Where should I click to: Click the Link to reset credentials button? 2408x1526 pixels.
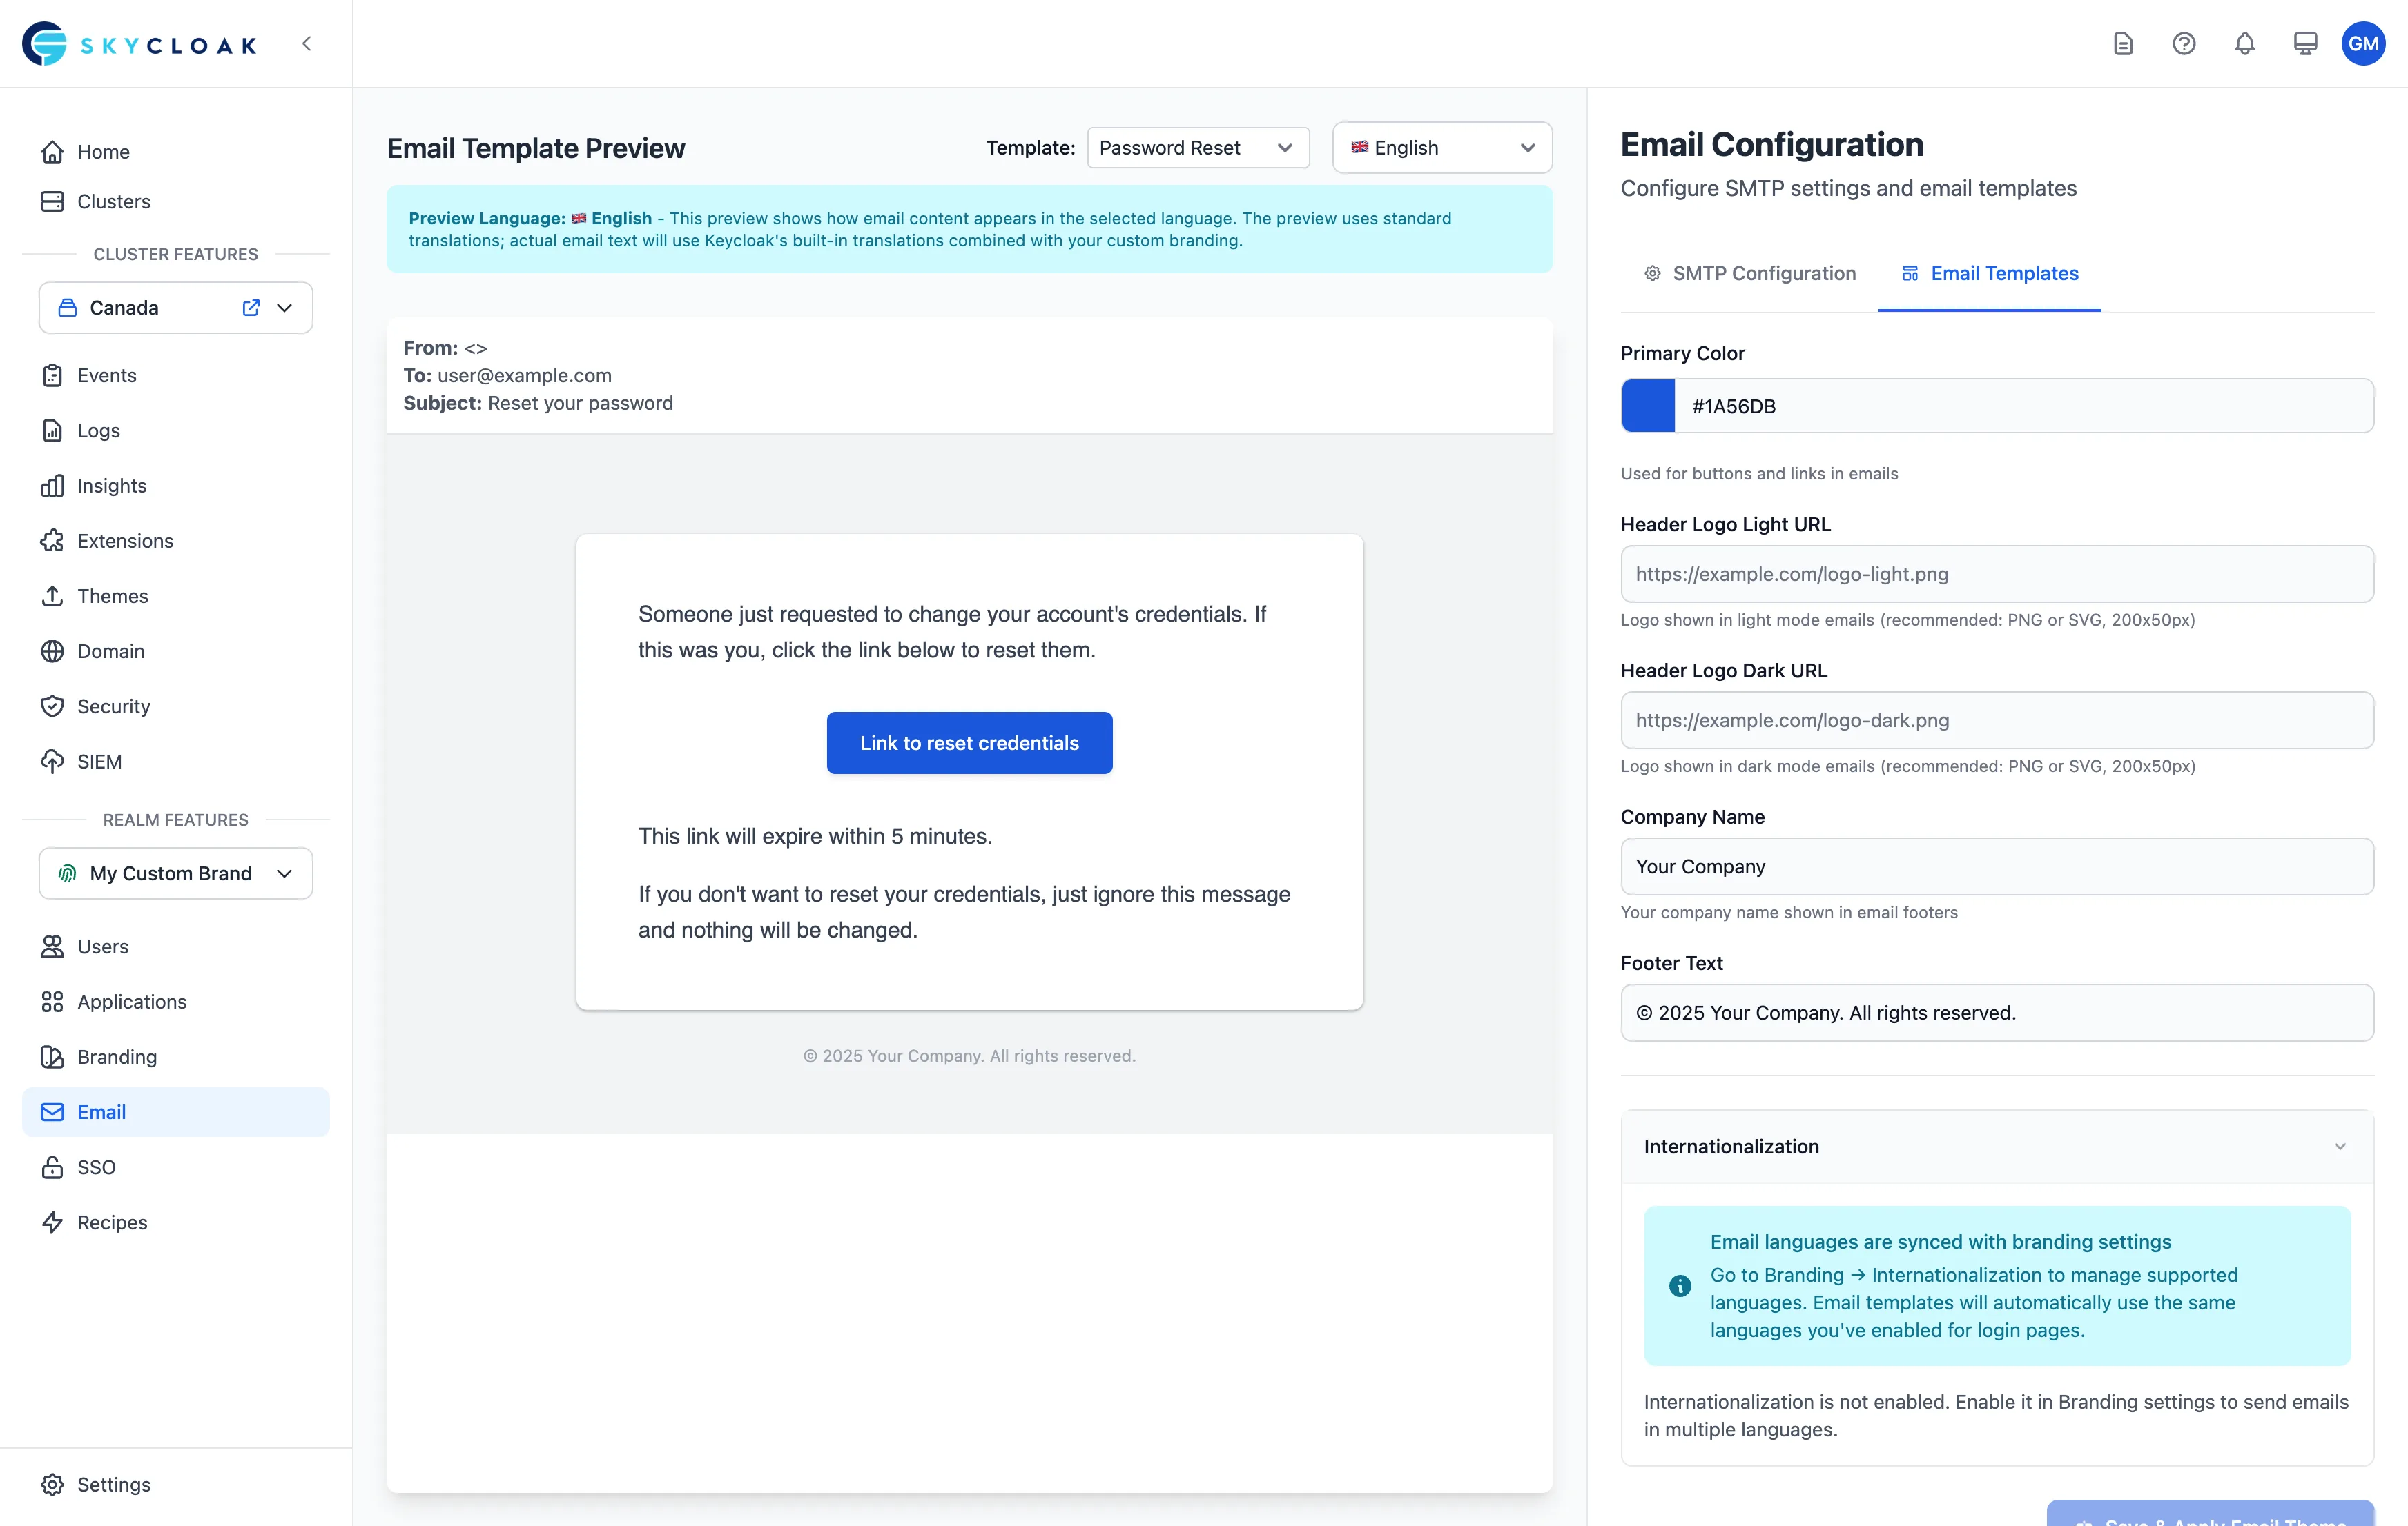(x=969, y=742)
